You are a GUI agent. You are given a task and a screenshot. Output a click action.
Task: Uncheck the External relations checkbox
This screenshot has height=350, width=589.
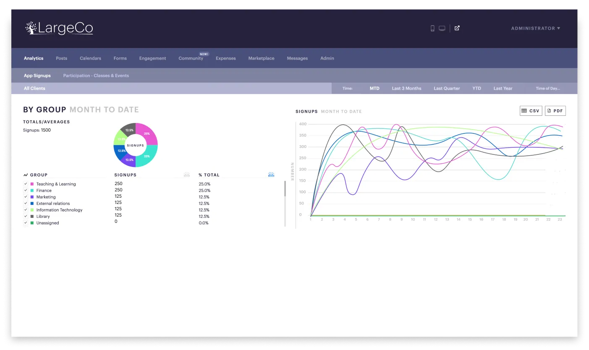(x=26, y=204)
